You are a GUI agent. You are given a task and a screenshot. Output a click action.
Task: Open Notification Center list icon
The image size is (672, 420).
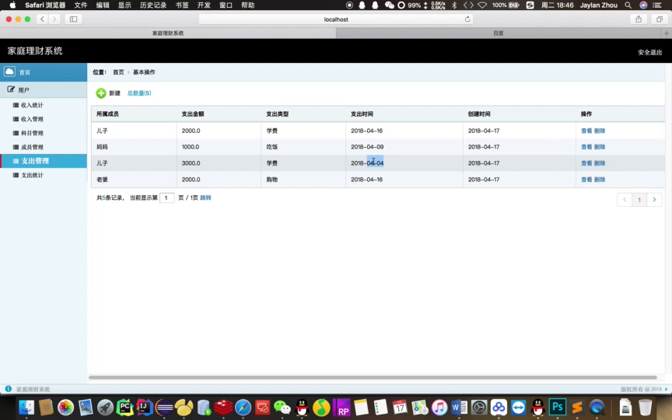click(x=657, y=5)
